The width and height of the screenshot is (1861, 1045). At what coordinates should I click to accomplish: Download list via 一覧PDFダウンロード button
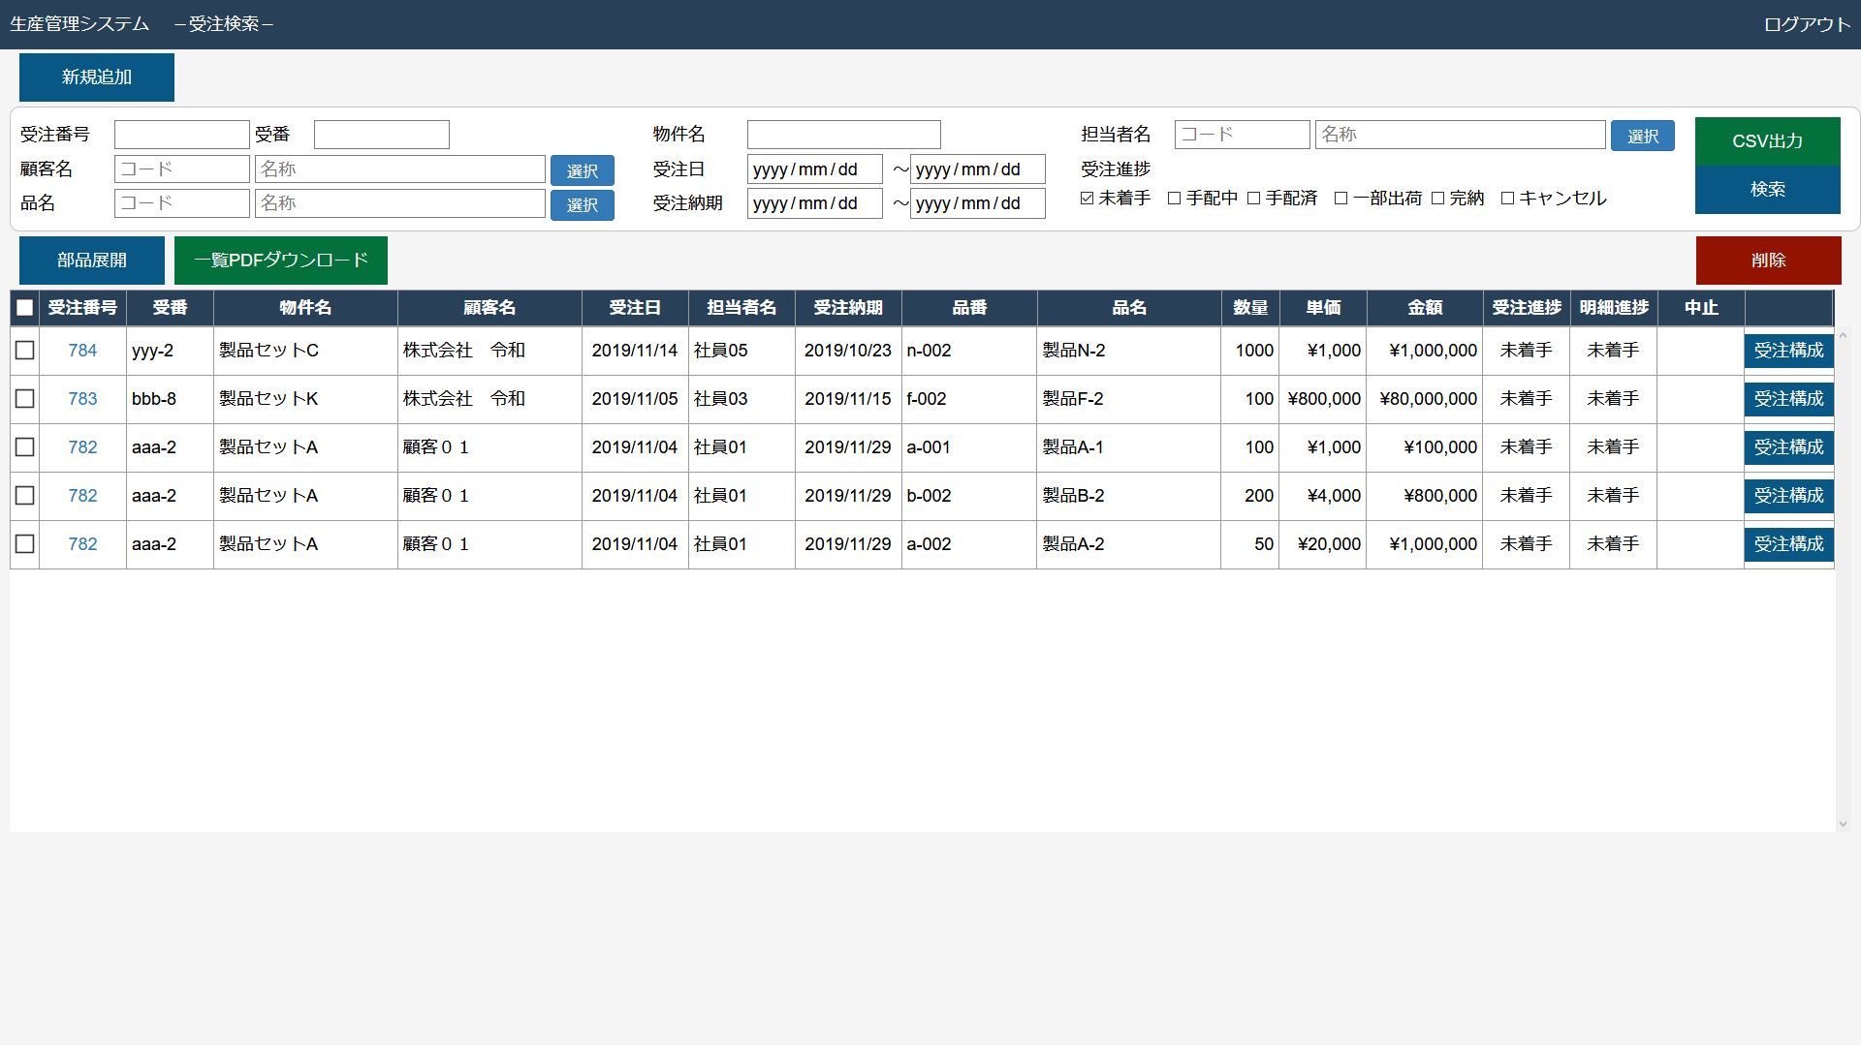point(280,261)
